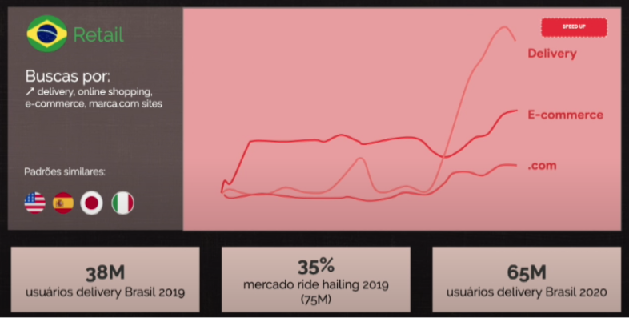The height and width of the screenshot is (318, 629).
Task: Click the "usuários delivery Brasil 2019" caption
Action: pyautogui.click(x=105, y=292)
